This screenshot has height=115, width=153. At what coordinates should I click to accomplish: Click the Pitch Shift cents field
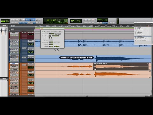[56, 46]
